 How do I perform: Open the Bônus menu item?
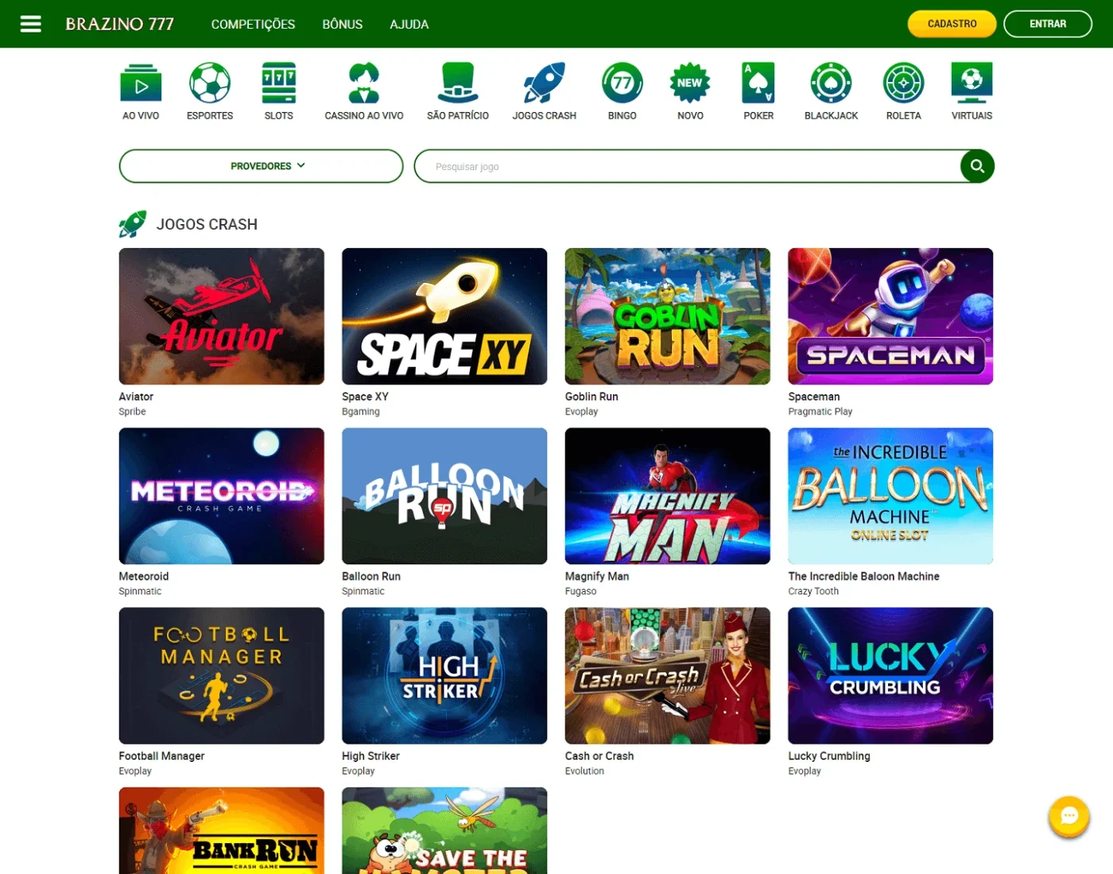click(x=343, y=25)
